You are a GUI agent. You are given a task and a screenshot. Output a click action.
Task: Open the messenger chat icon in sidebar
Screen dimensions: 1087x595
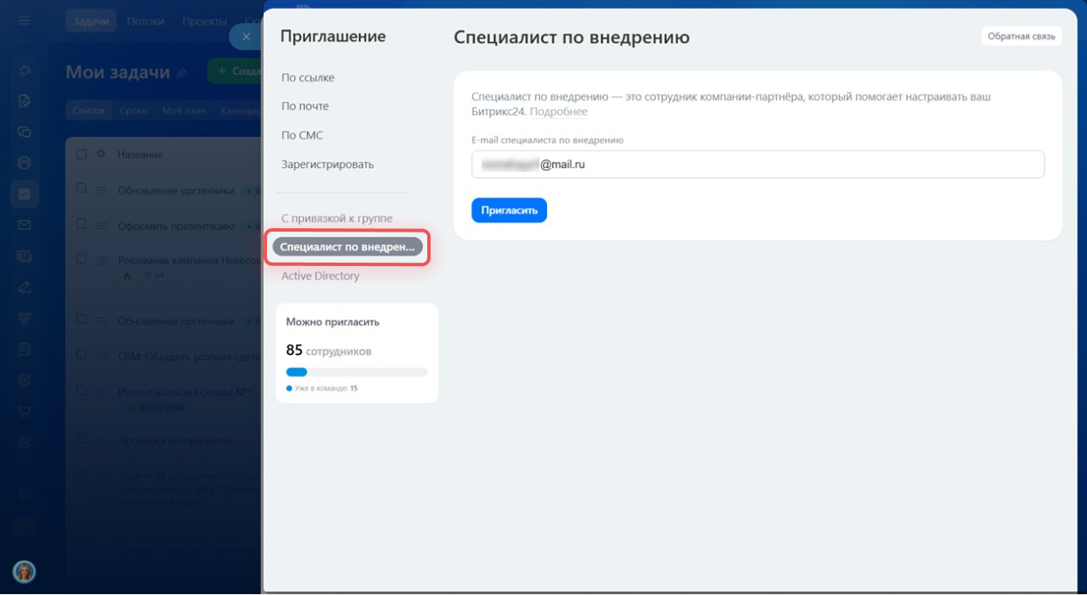24,132
